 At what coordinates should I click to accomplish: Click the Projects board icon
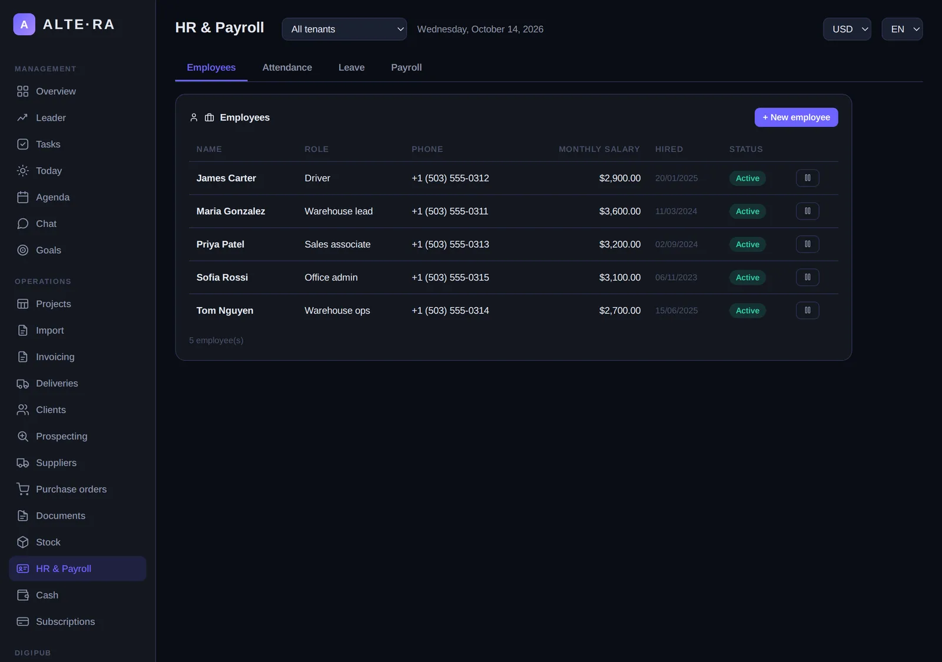point(22,304)
